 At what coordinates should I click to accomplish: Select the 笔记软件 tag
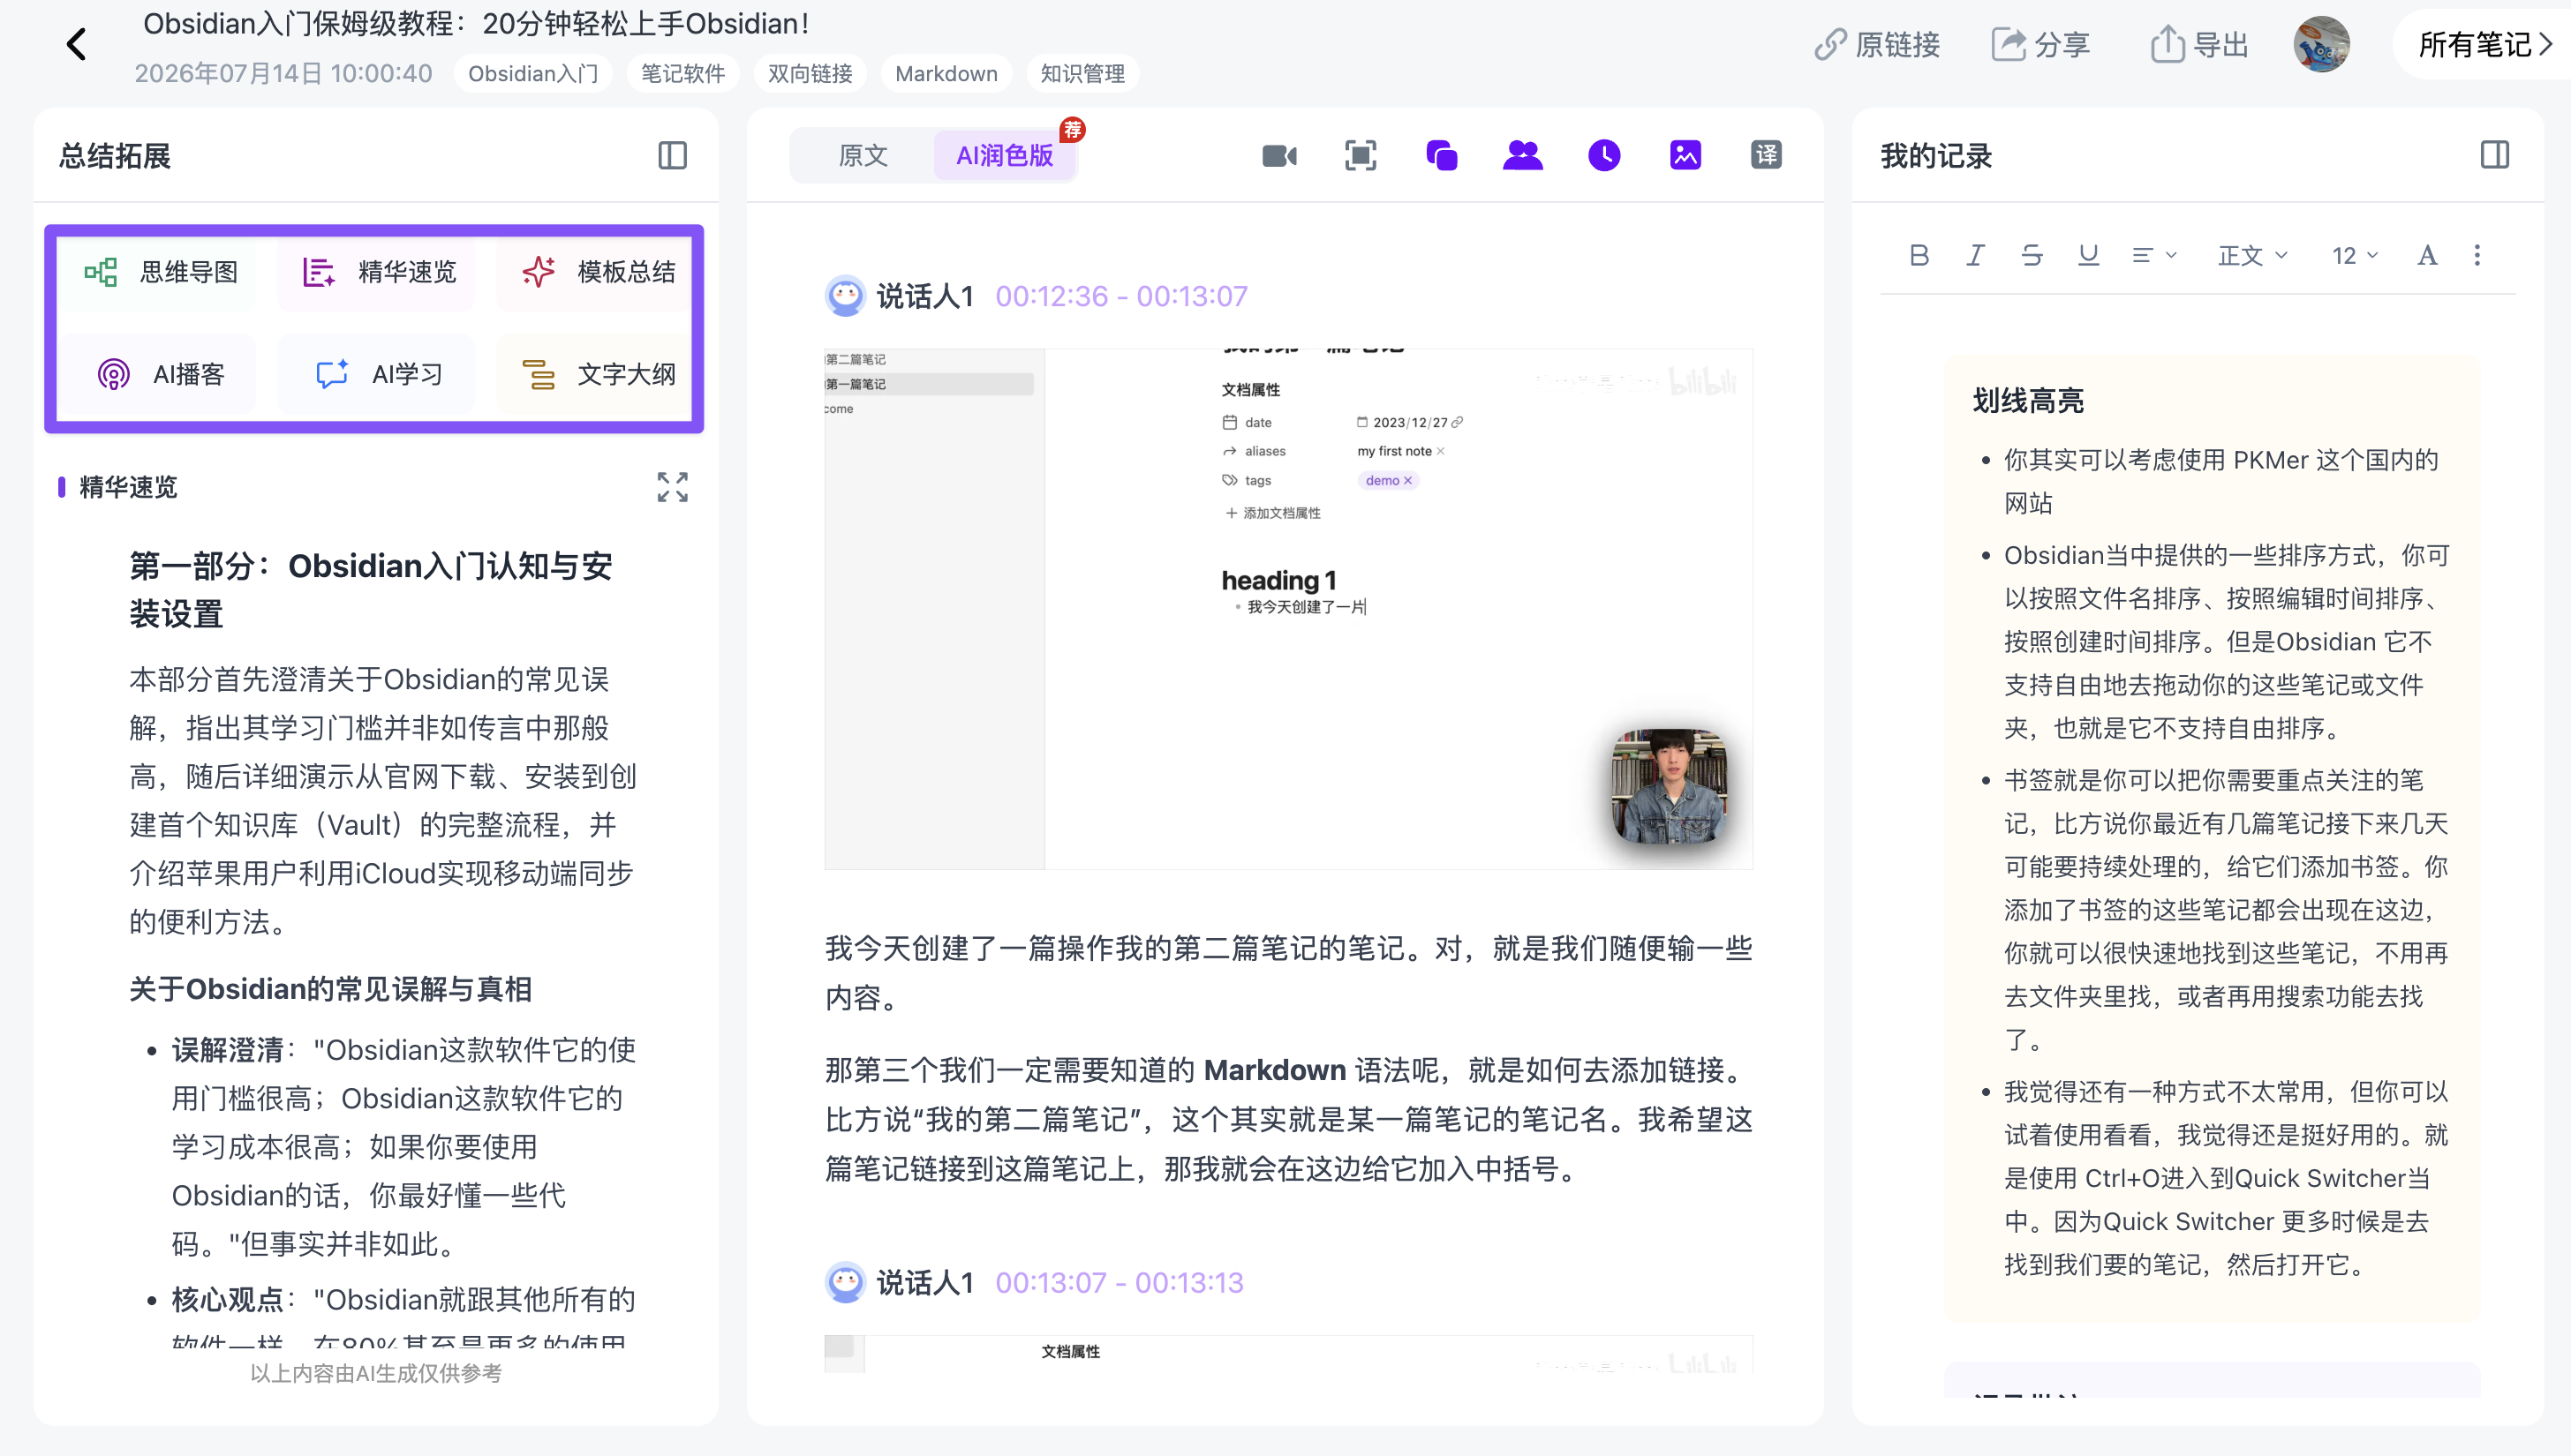point(682,74)
